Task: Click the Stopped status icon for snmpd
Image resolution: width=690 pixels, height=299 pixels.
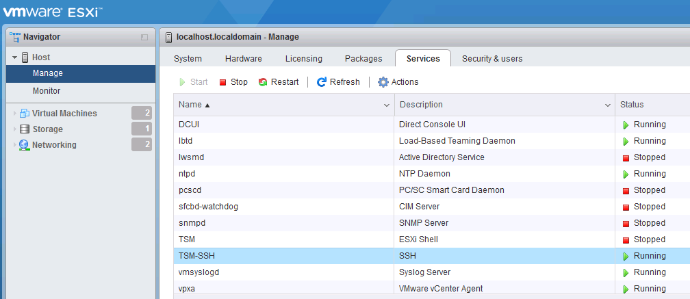Action: 626,224
